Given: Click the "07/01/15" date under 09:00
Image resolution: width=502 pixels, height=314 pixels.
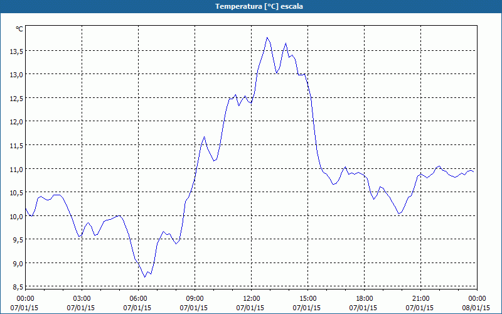Looking at the screenshot, I should pos(194,308).
